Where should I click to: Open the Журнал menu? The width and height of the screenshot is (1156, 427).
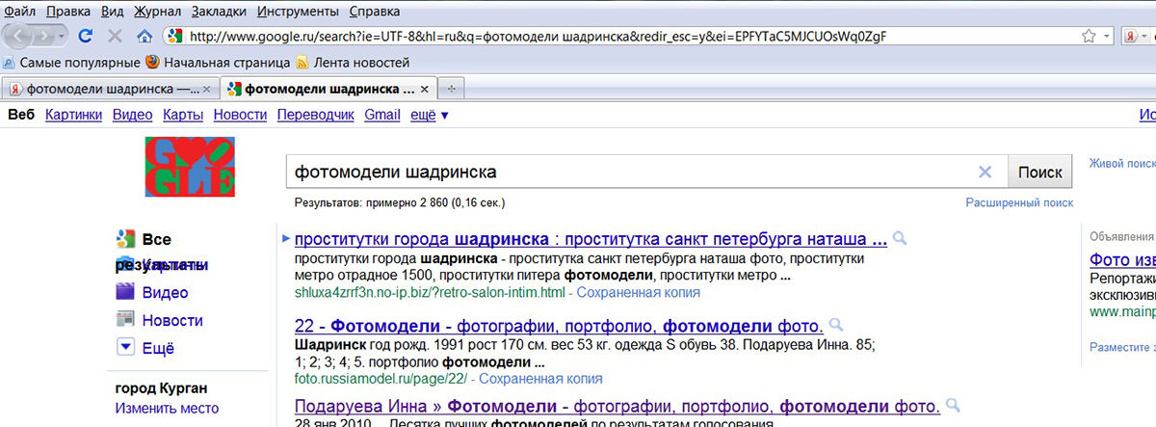coord(156,11)
